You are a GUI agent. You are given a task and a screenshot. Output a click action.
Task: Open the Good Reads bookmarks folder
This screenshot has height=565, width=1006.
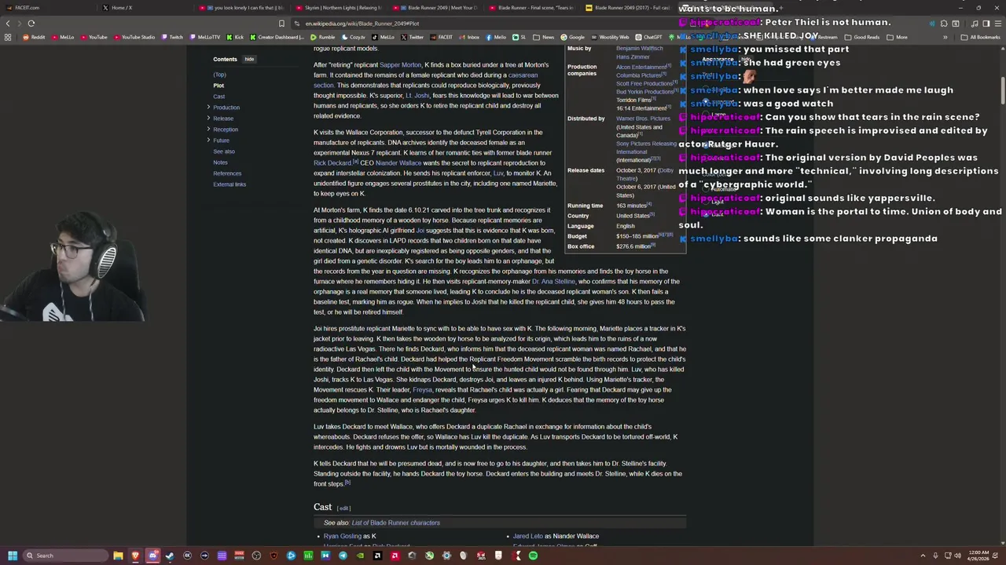click(x=862, y=37)
